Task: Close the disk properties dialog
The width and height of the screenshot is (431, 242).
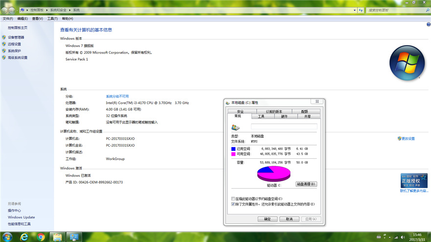Action: pyautogui.click(x=317, y=101)
